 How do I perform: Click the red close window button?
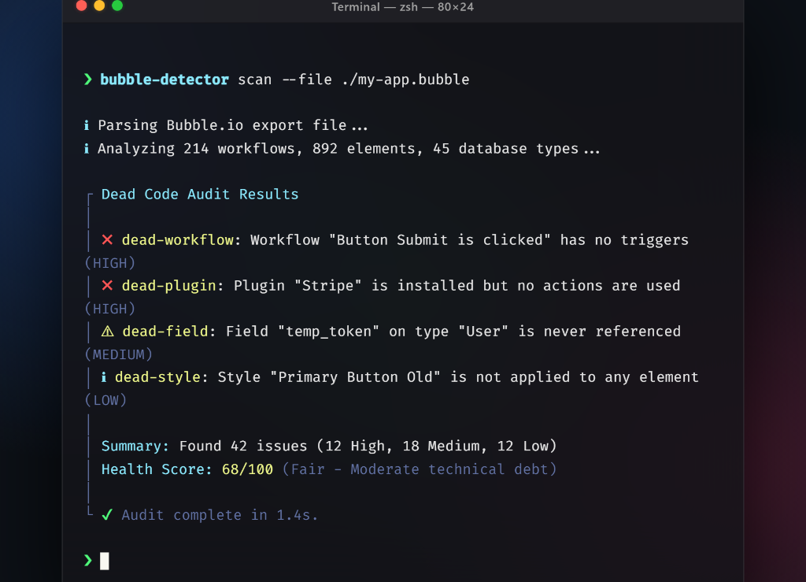pyautogui.click(x=81, y=6)
